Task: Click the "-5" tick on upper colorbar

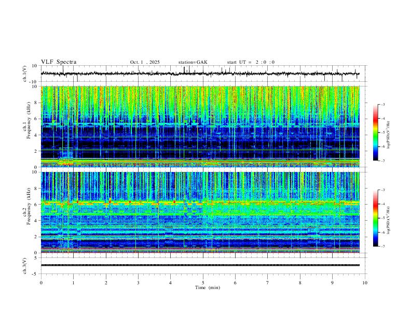Action: 382,133
